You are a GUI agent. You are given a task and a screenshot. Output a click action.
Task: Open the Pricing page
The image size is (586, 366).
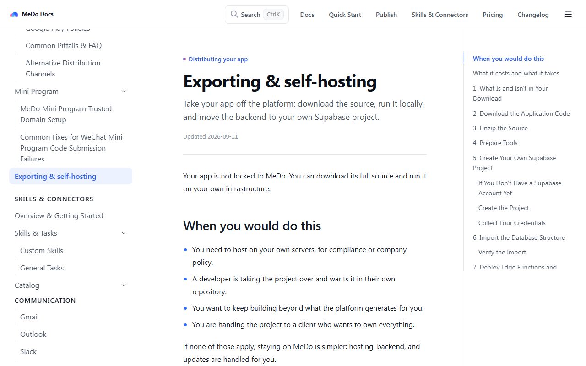[493, 15]
